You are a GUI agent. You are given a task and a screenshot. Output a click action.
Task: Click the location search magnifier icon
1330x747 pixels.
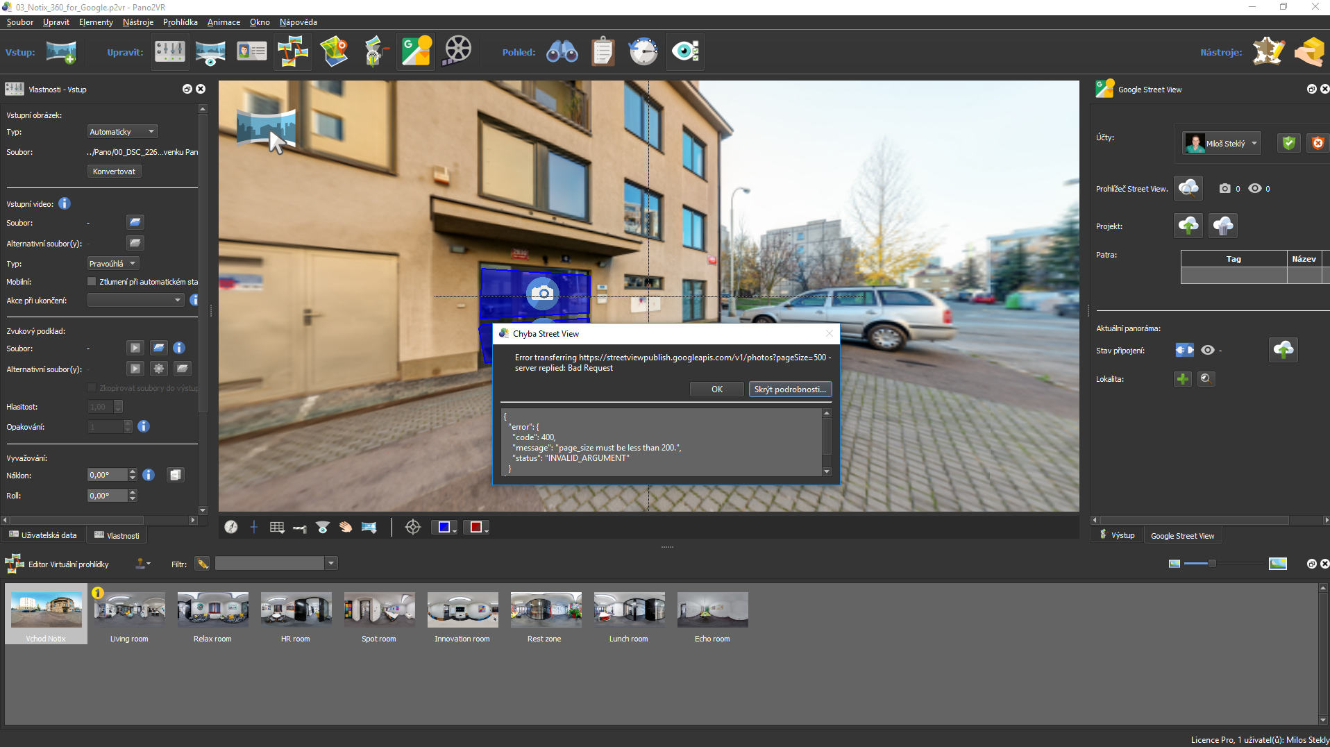pyautogui.click(x=1206, y=379)
